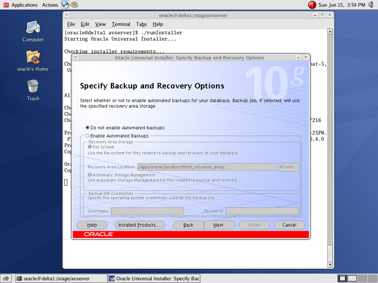Open the volume speaker icon
This screenshot has width=378, height=283.
coord(371,4)
